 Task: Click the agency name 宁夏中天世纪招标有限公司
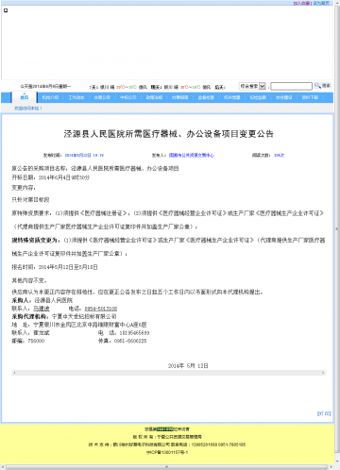pos(84,316)
